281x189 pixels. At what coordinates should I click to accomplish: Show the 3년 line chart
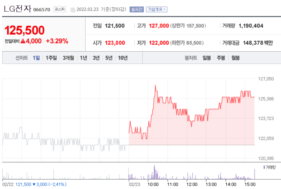(x=96, y=58)
